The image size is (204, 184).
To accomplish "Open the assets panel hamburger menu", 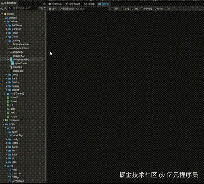I will [44, 4].
